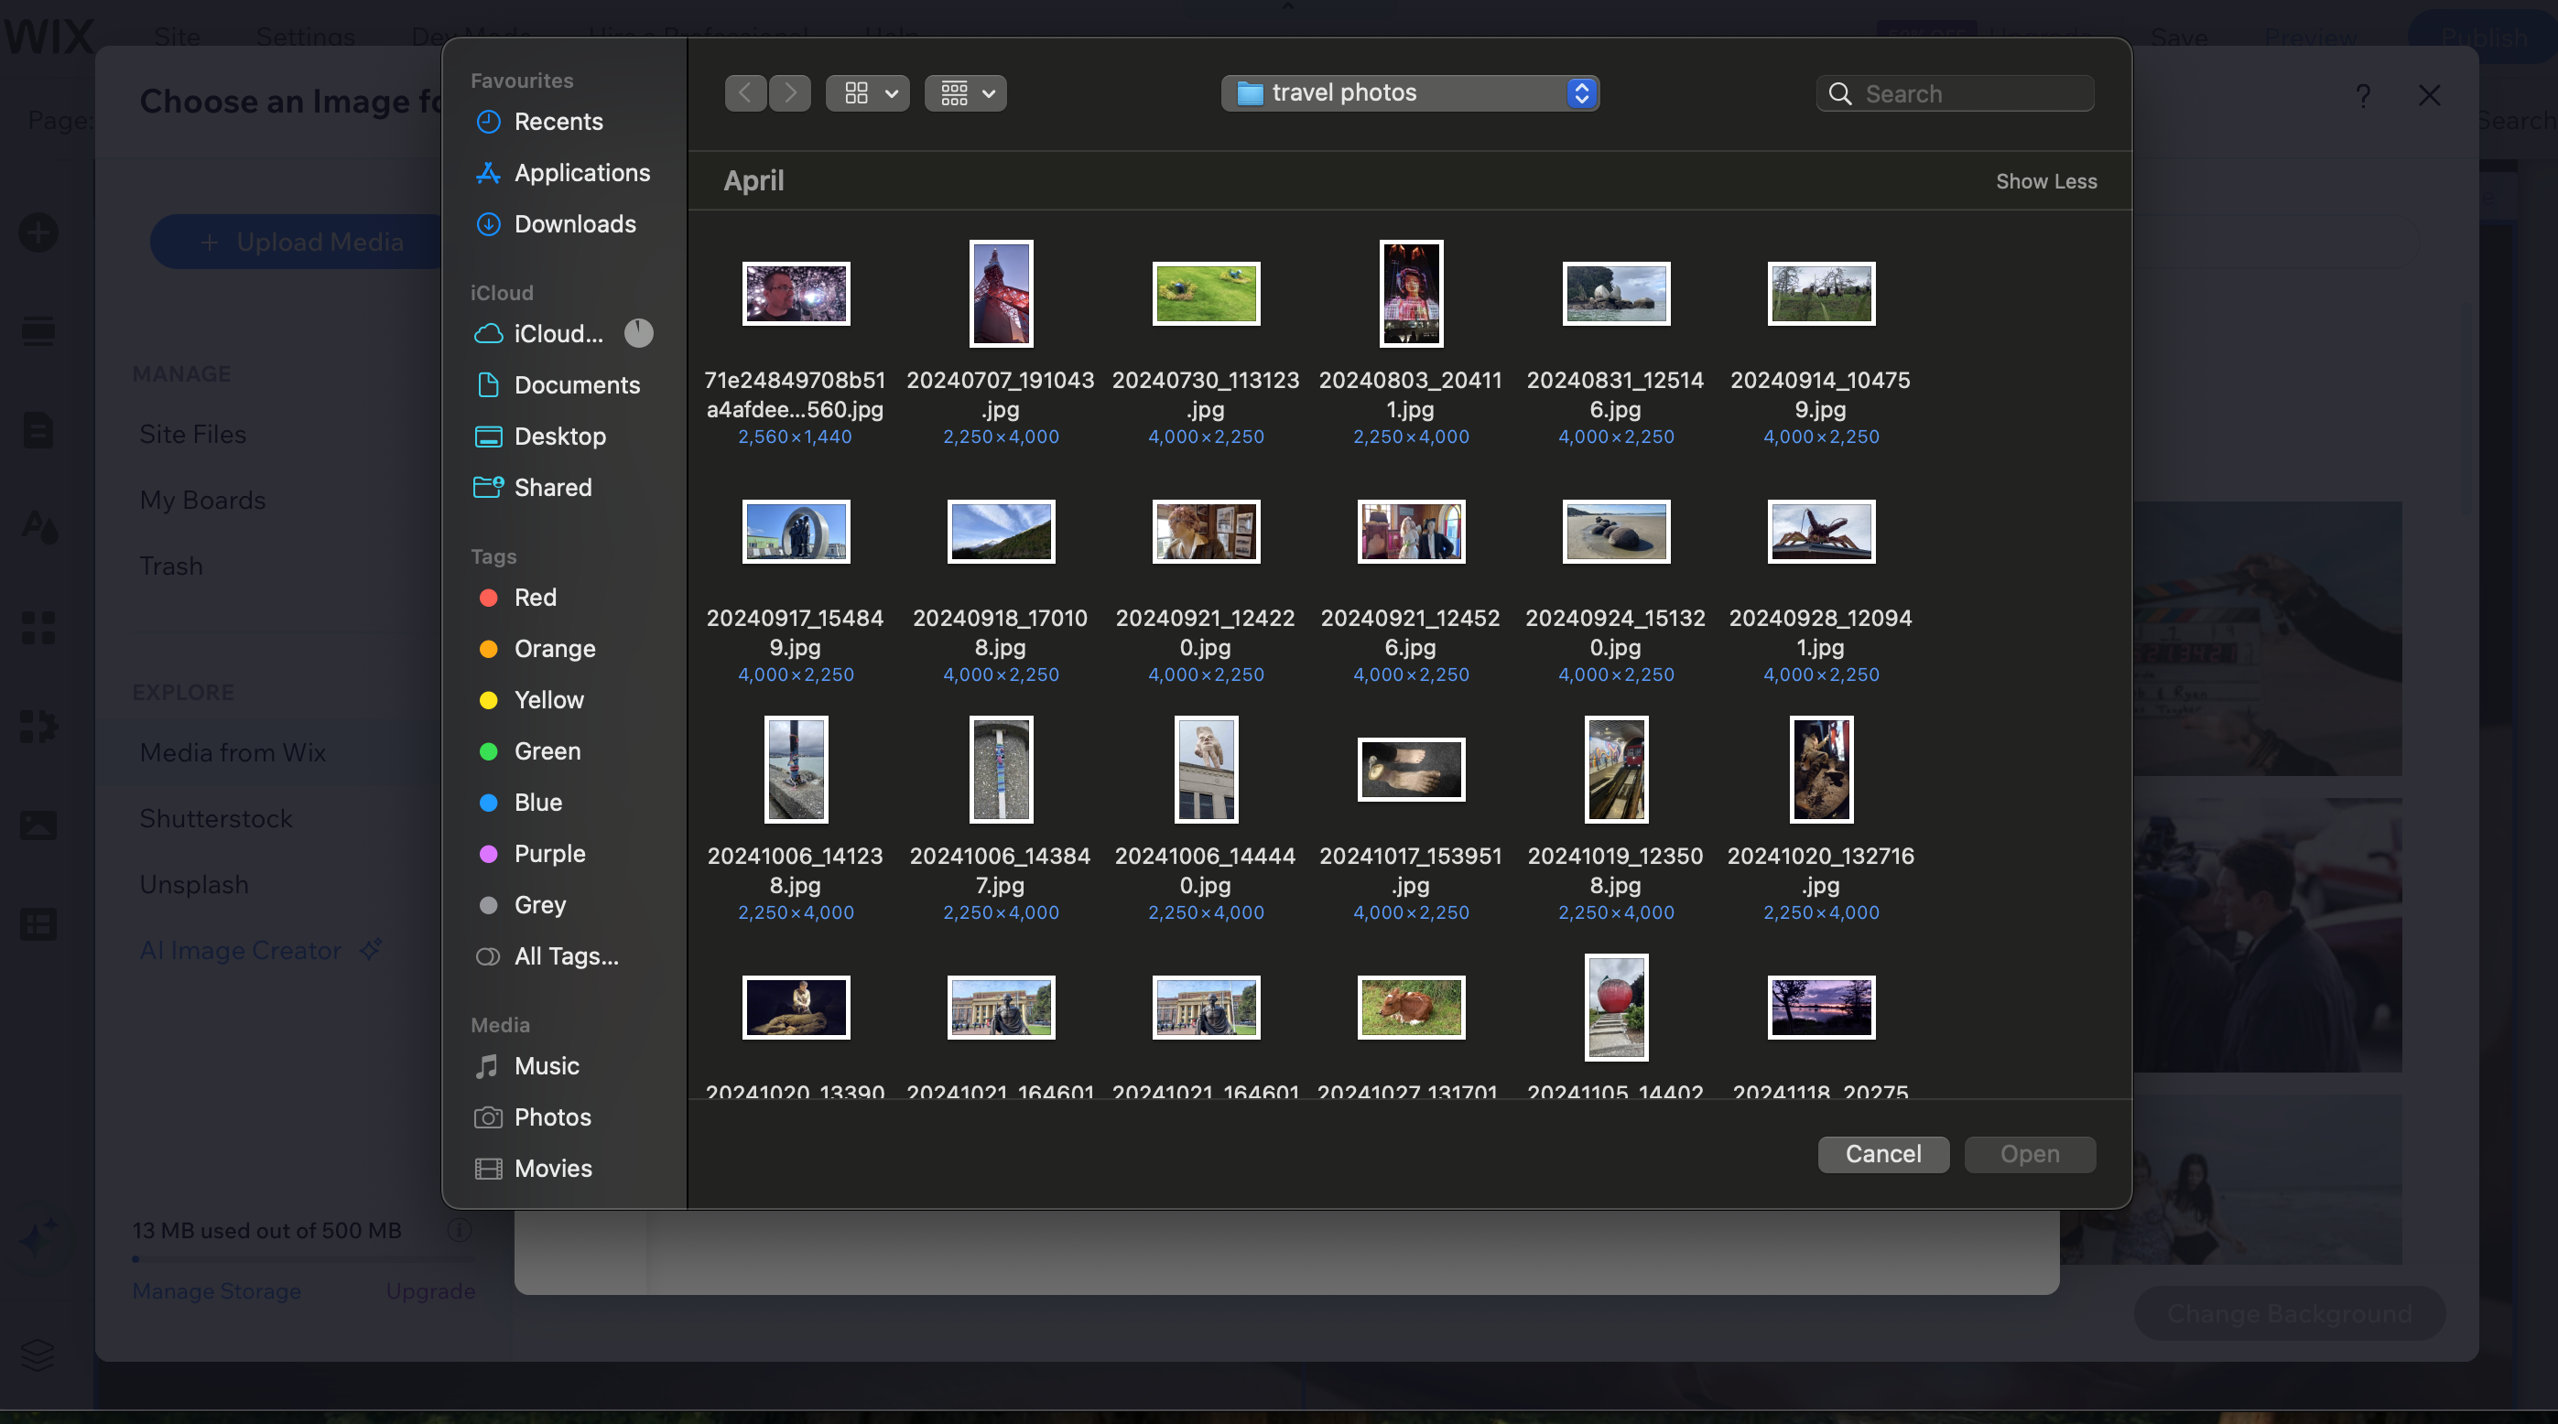The height and width of the screenshot is (1424, 2558).
Task: Open the icon view options dropdown
Action: click(867, 92)
